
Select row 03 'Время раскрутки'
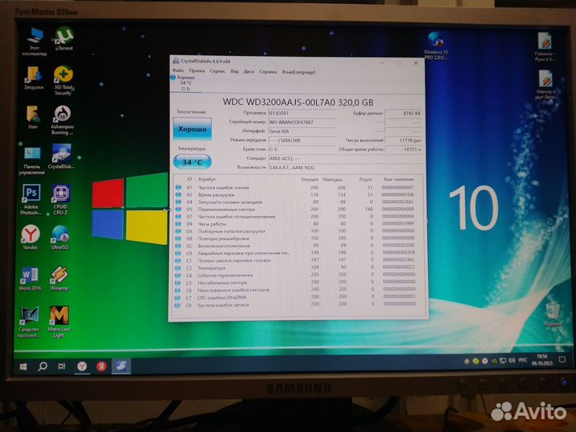(x=298, y=195)
